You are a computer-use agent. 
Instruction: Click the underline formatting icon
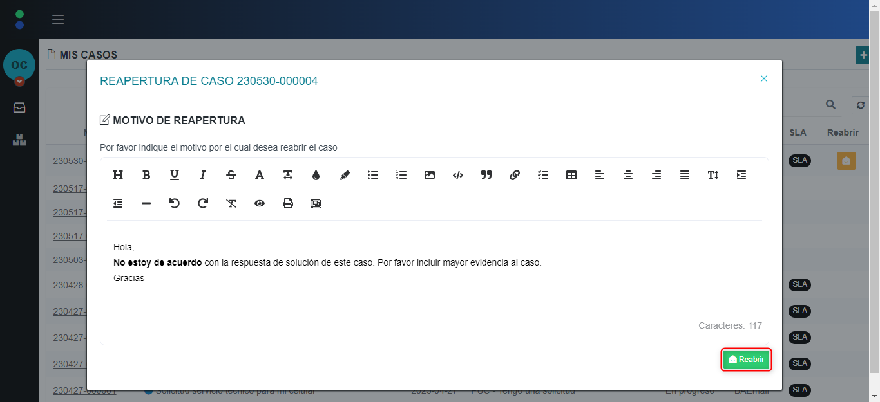(x=175, y=175)
